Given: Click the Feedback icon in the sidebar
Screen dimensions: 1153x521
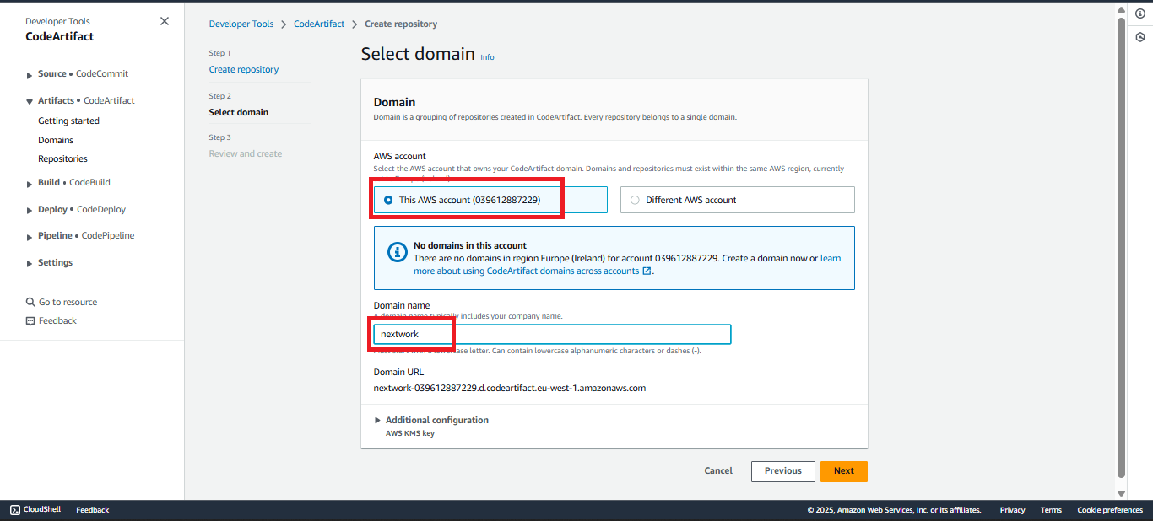Looking at the screenshot, I should click(x=30, y=320).
